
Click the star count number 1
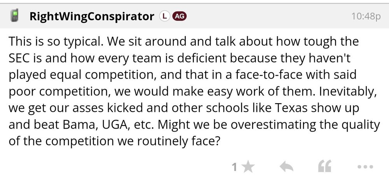pos(234,167)
